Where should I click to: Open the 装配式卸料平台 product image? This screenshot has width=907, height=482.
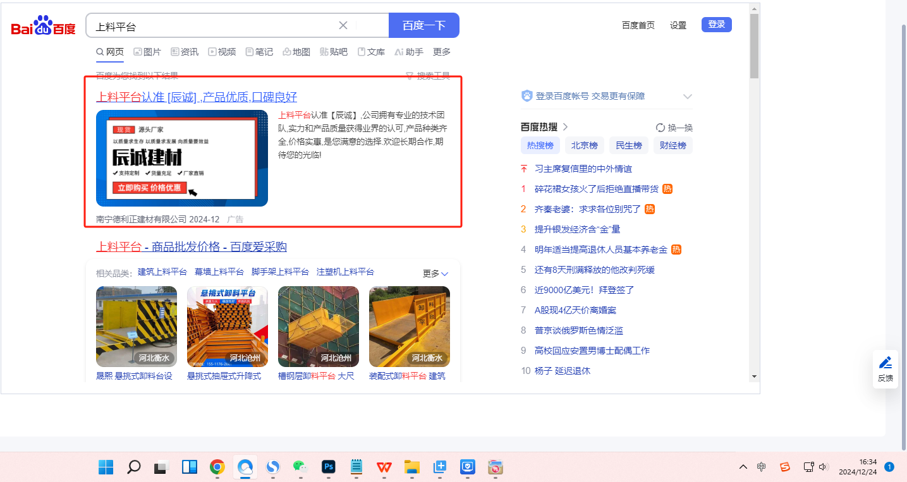pos(410,327)
